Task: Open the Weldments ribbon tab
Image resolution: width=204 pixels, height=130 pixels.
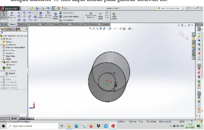Action: click(34, 24)
